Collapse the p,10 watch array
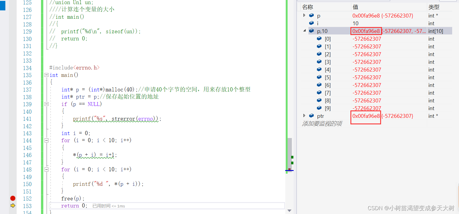This screenshot has width=459, height=214. pos(304,31)
